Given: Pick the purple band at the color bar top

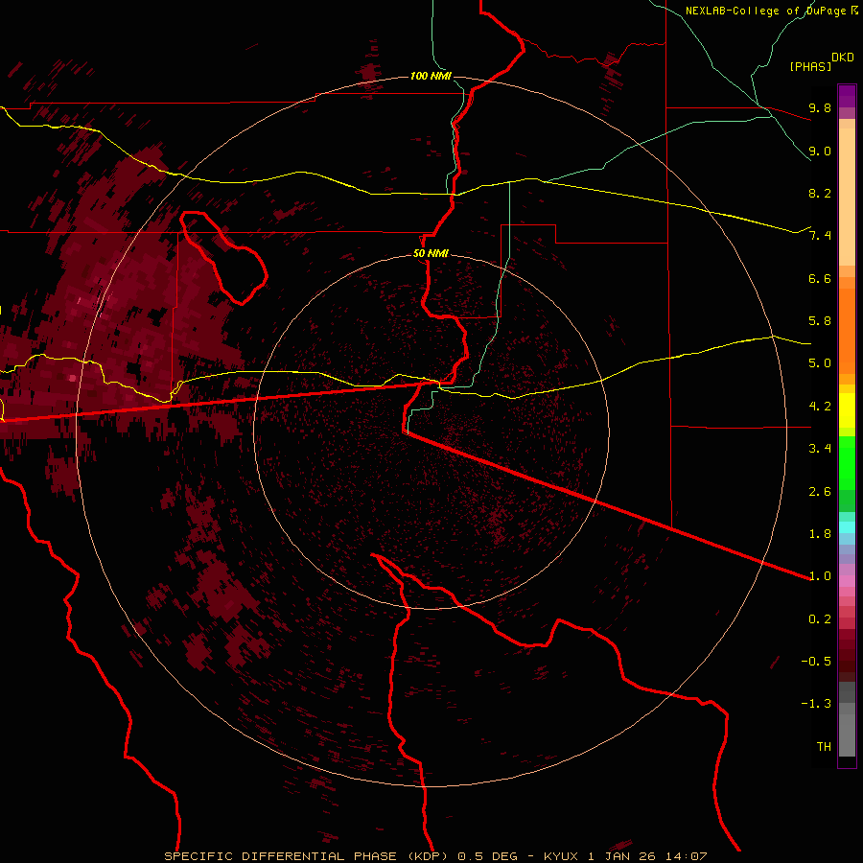Looking at the screenshot, I should 847,96.
